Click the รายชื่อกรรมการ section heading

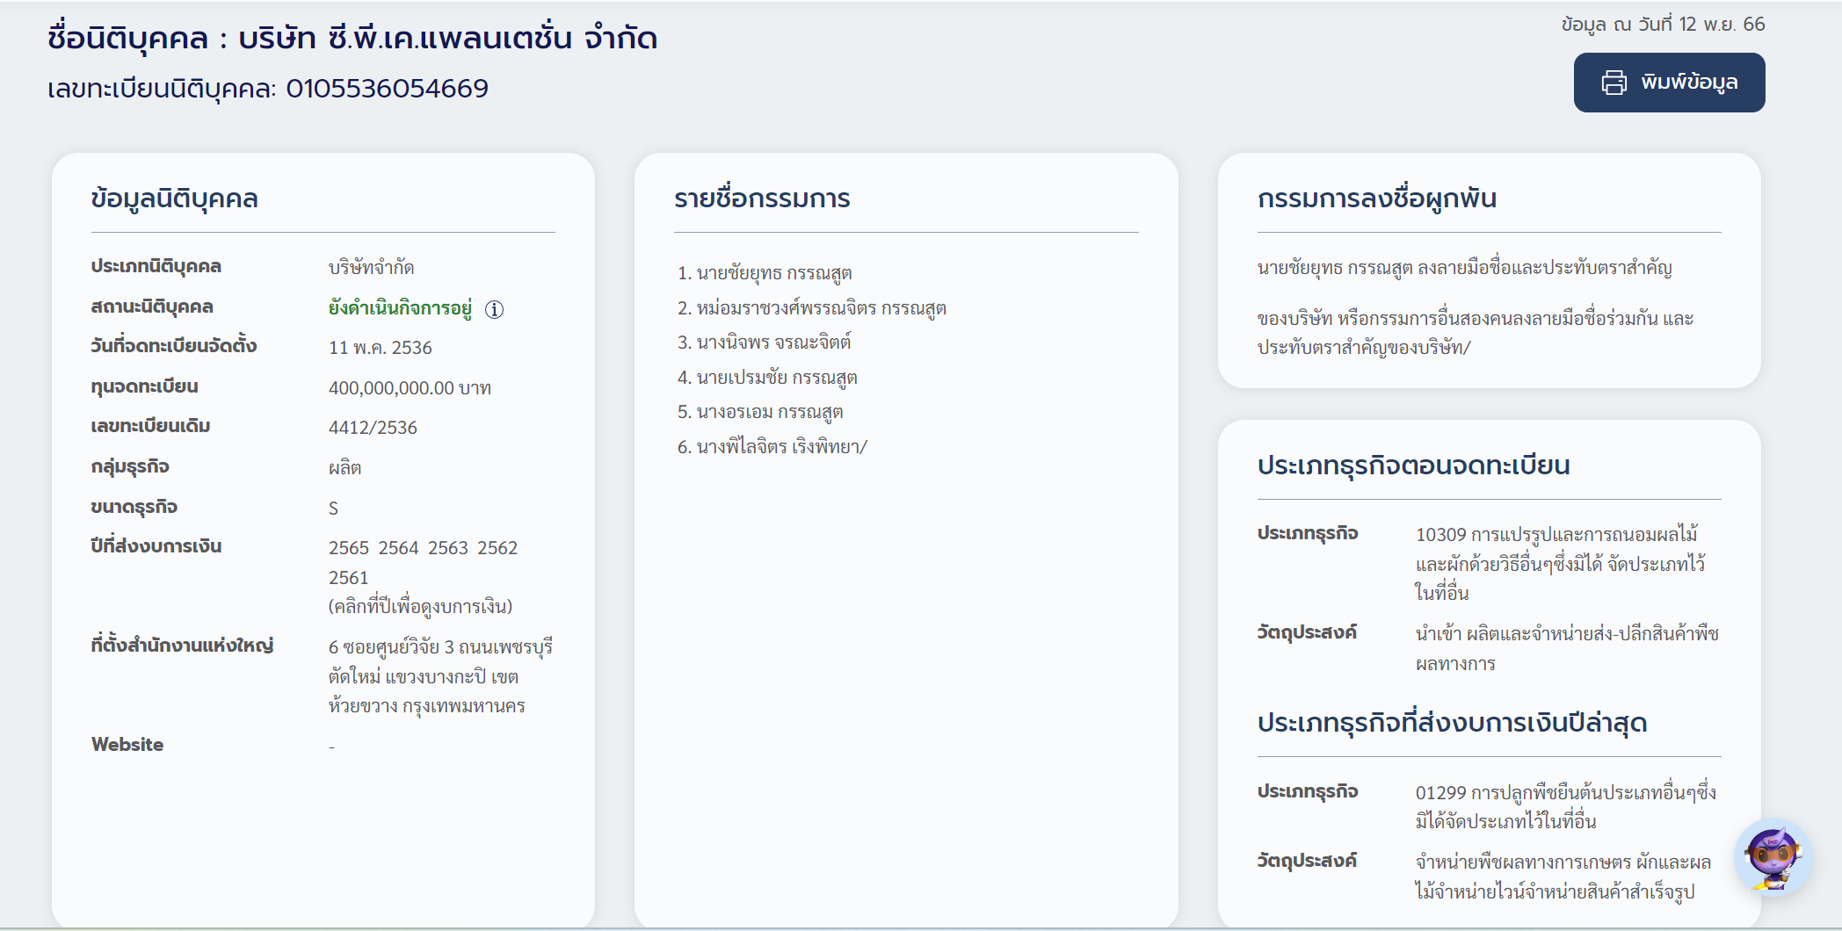coord(762,198)
